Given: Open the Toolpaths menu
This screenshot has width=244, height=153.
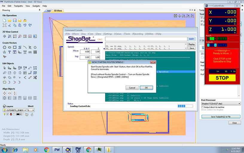Looking at the screenshot, I should (x=18, y=6).
